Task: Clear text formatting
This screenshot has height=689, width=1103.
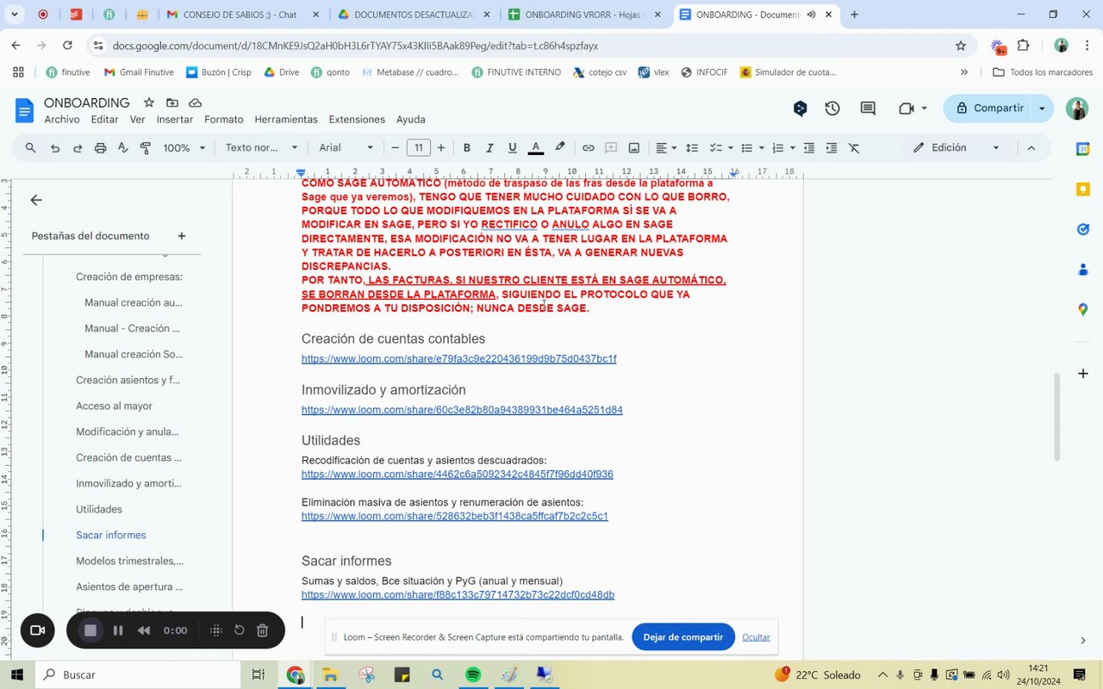Action: tap(855, 148)
